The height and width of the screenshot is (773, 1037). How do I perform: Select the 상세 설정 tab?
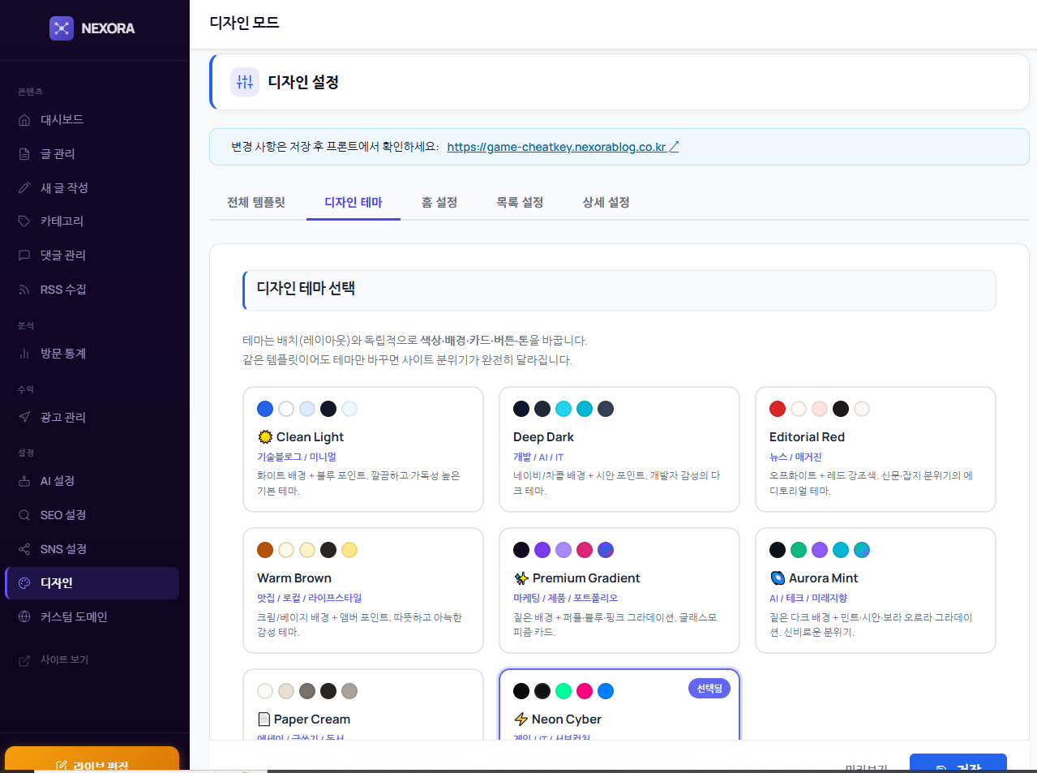606,202
